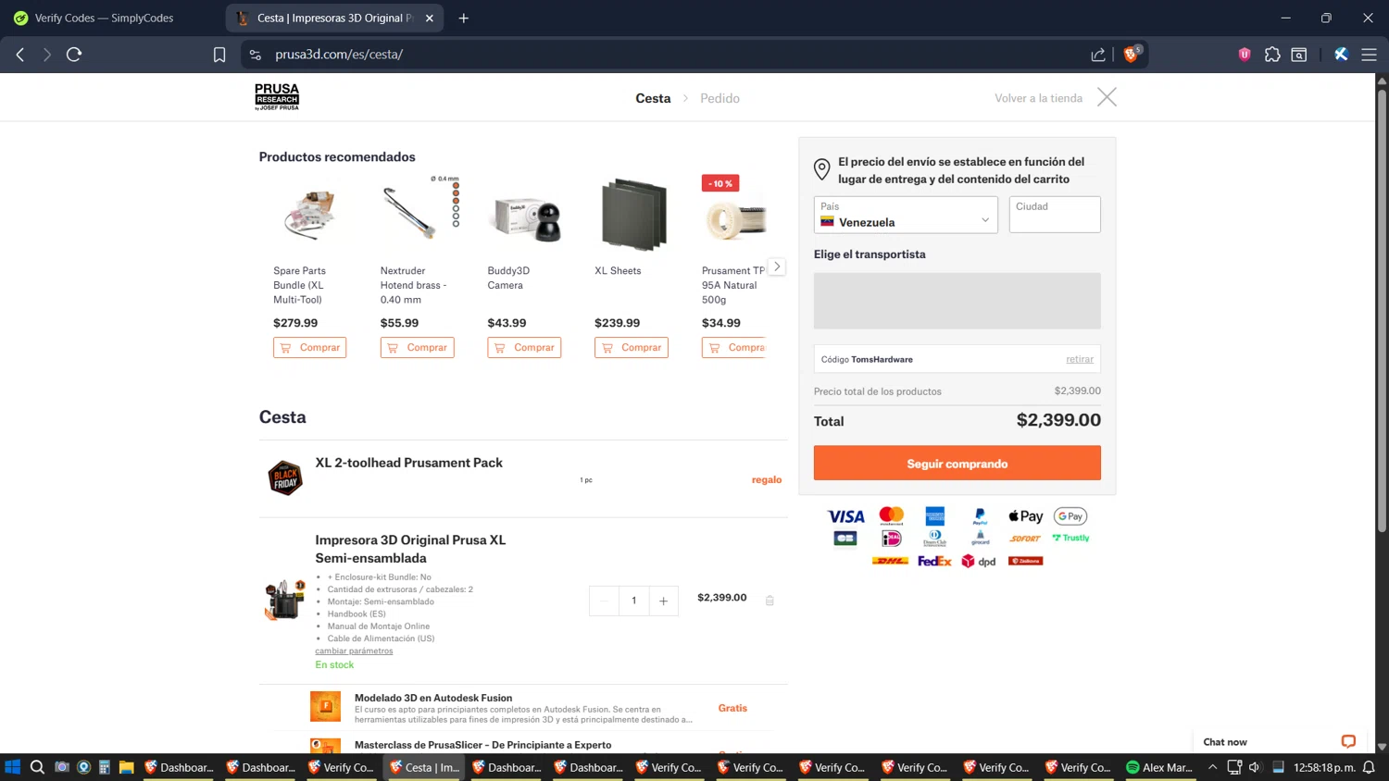Click the Mastercard payment logo

point(892,515)
